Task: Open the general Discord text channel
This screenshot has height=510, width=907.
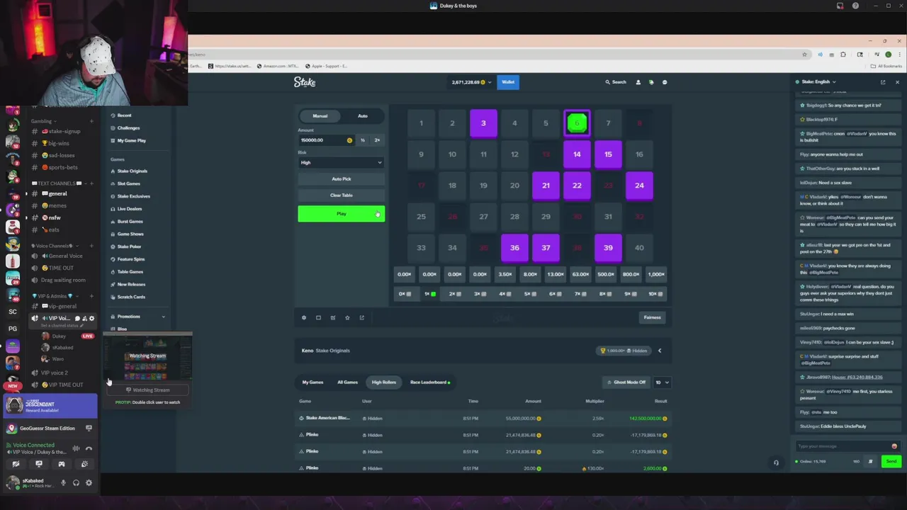Action: pyautogui.click(x=58, y=193)
